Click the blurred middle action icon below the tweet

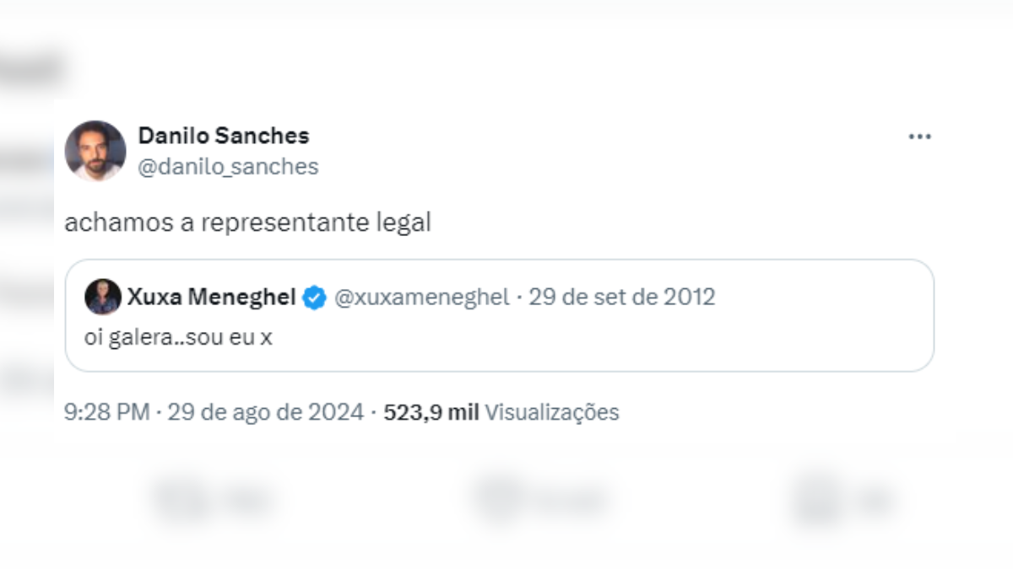pyautogui.click(x=498, y=498)
